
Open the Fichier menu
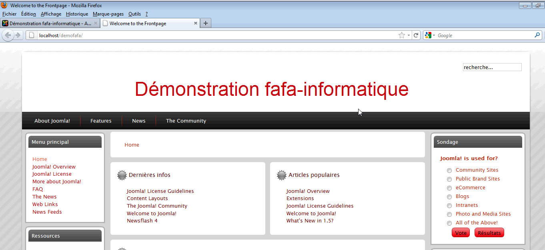[10, 14]
